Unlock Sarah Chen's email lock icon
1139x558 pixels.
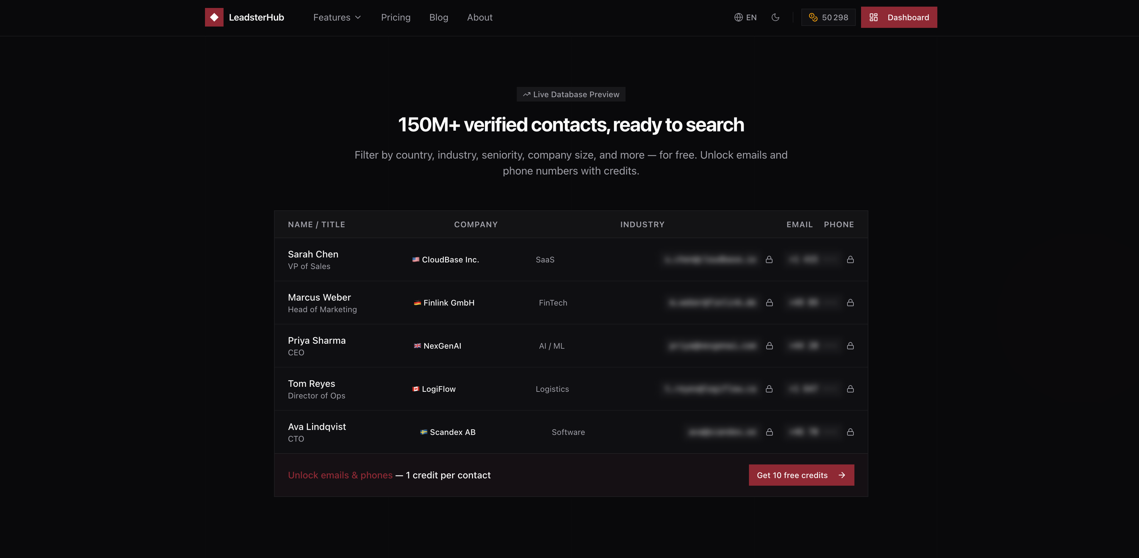coord(769,259)
